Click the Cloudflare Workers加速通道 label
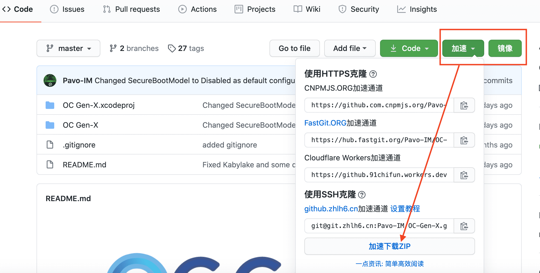This screenshot has height=273, width=540. point(352,158)
